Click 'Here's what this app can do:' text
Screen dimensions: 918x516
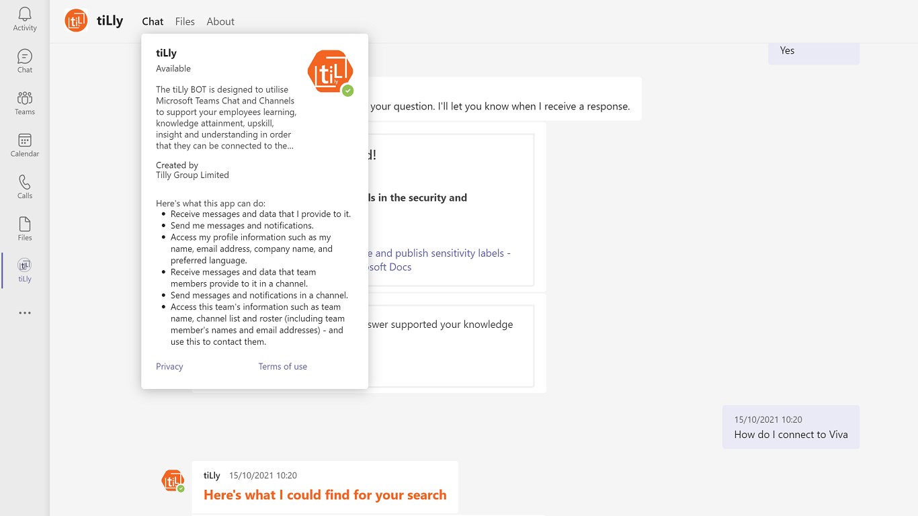(x=211, y=204)
